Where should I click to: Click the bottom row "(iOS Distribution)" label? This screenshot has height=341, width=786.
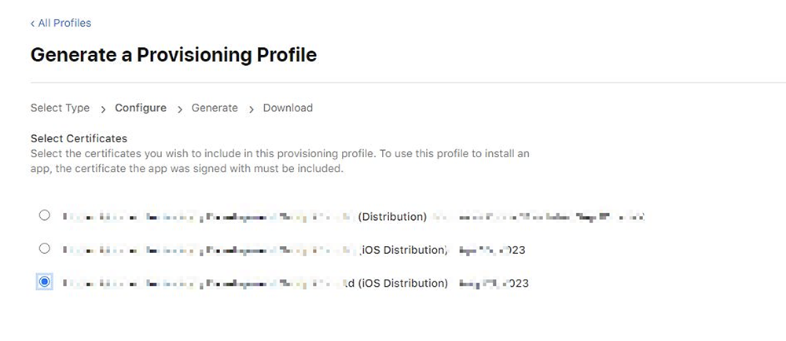(x=403, y=283)
